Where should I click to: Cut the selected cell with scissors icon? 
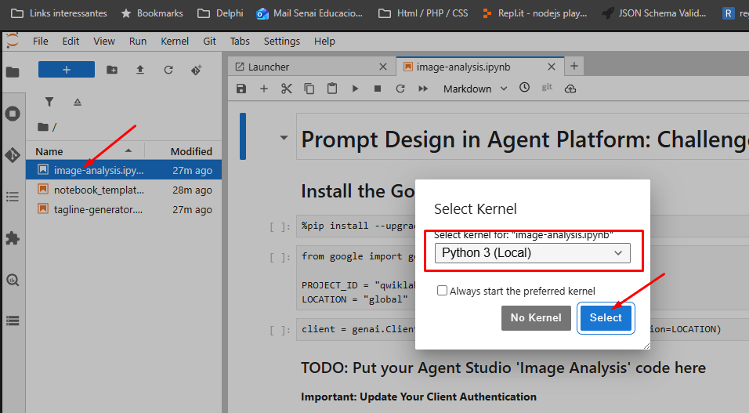pos(287,89)
